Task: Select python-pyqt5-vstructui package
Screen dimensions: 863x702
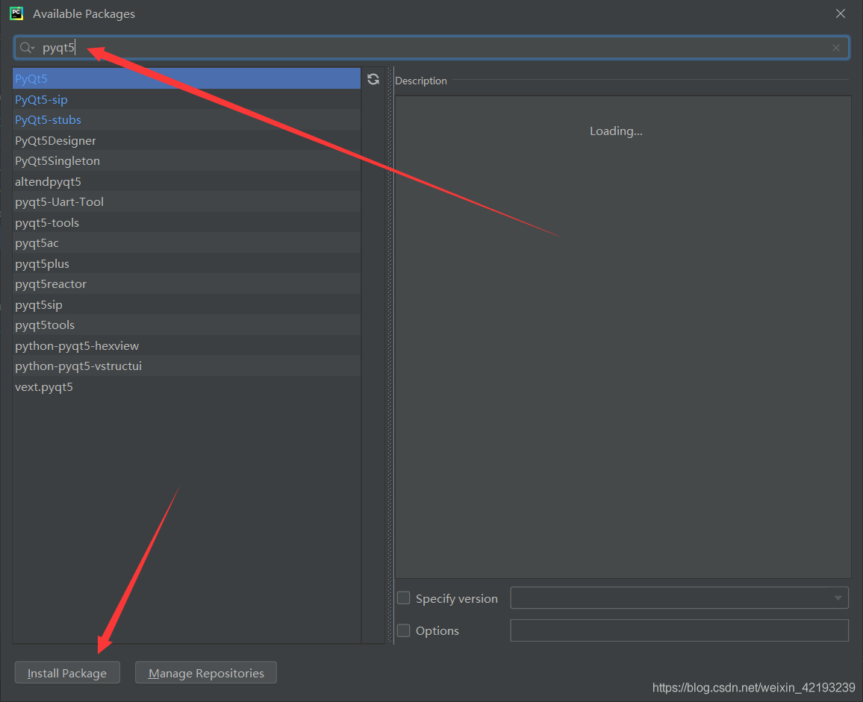Action: pos(187,366)
